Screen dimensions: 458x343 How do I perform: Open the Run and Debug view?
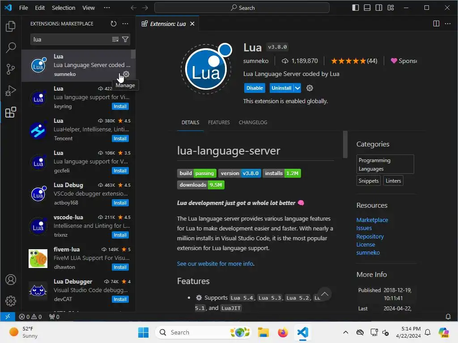click(x=11, y=91)
